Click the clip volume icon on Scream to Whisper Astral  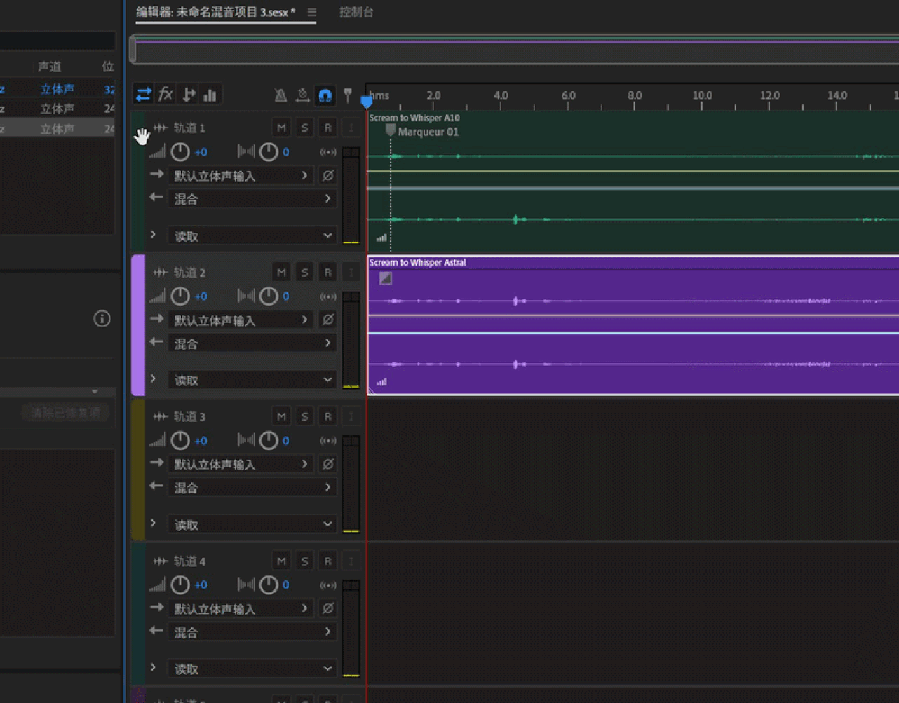(381, 382)
